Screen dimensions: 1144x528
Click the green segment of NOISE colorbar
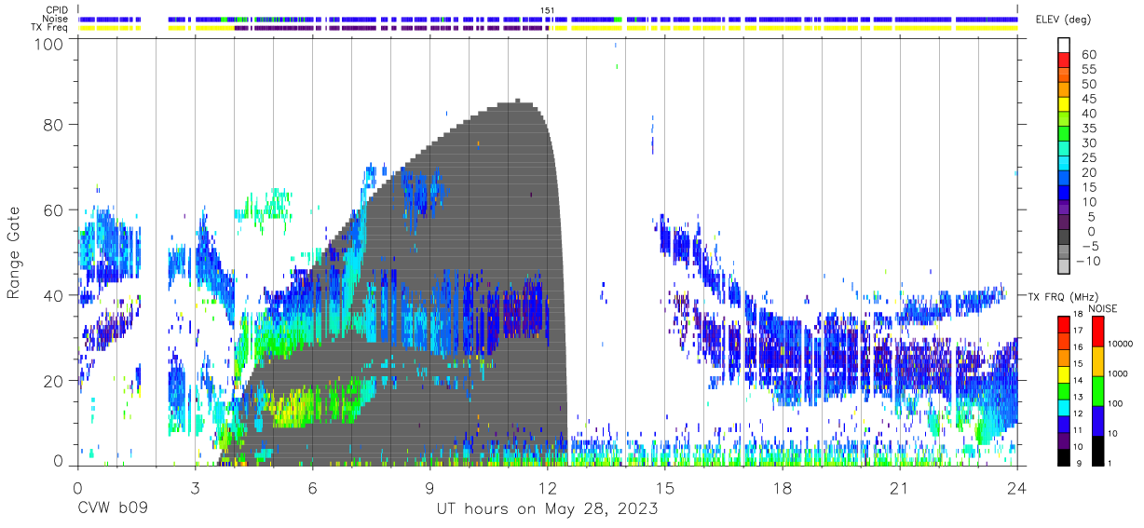(1096, 391)
